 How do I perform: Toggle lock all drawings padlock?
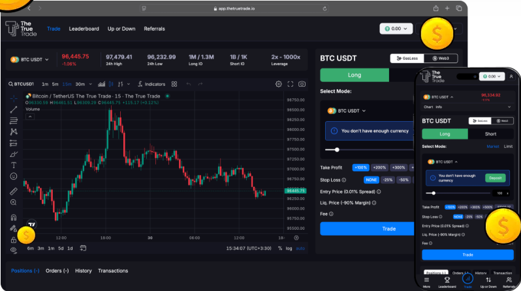coord(13,240)
